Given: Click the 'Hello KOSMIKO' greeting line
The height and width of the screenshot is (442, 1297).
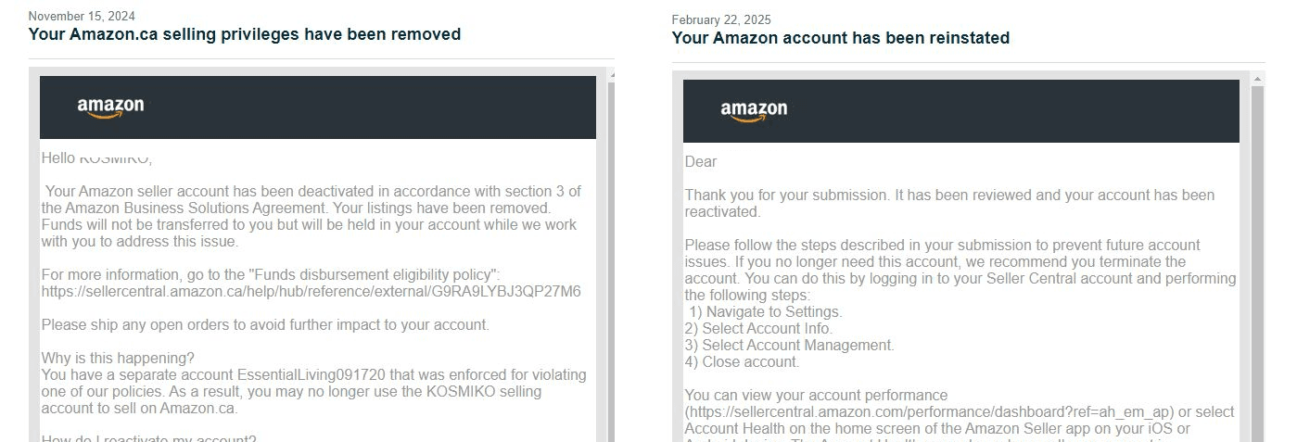Looking at the screenshot, I should point(96,158).
